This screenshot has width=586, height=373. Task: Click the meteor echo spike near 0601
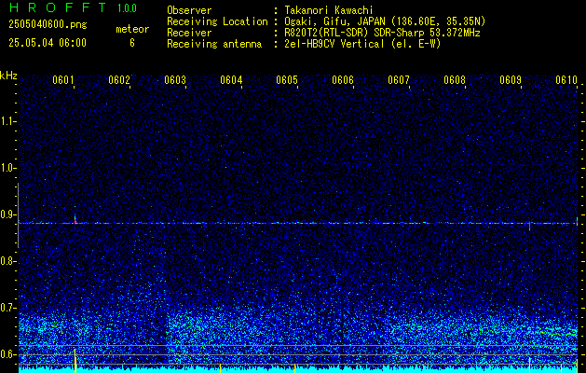click(x=75, y=220)
